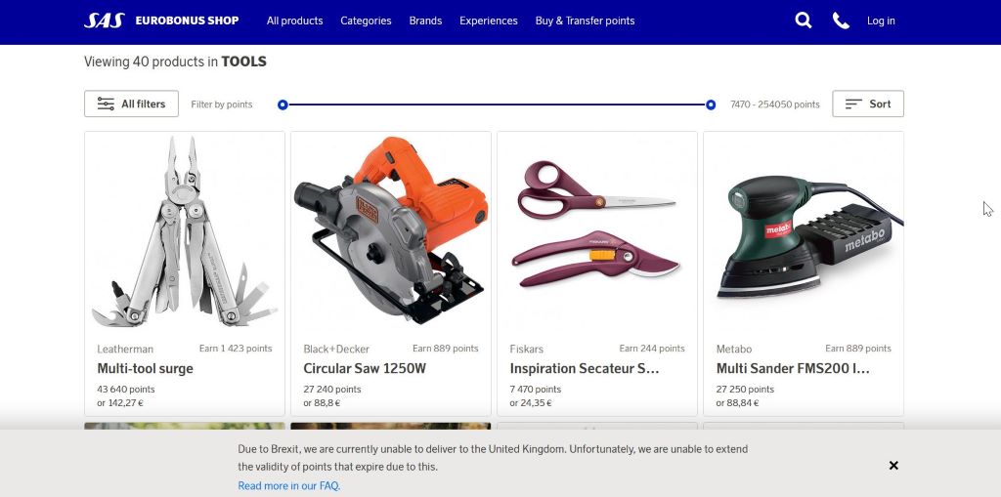Open the Sort options
Viewport: 1001px width, 497px height.
click(x=868, y=104)
